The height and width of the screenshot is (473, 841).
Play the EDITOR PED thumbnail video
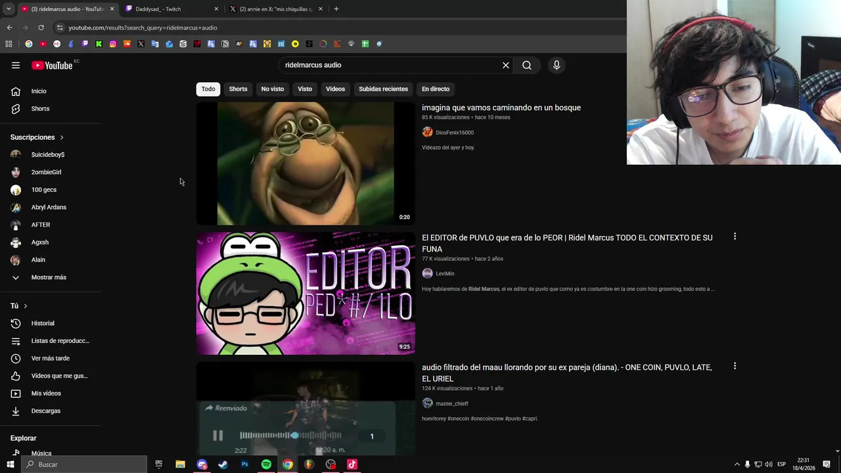[x=306, y=293]
